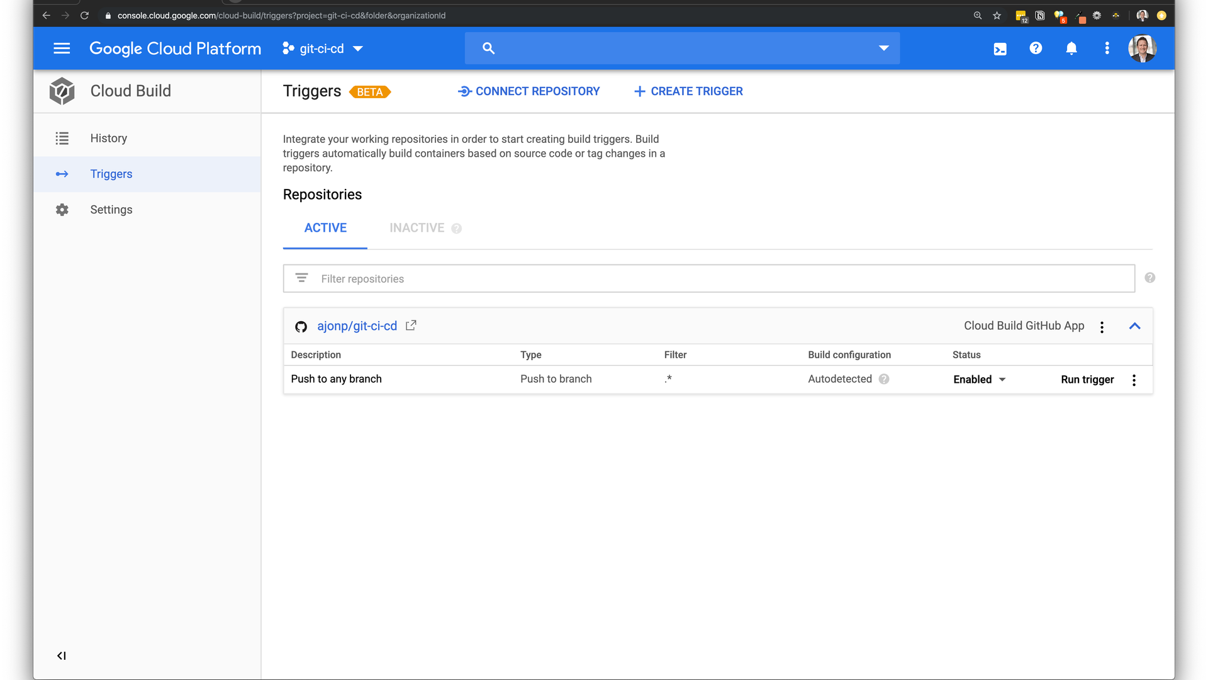Activate Cloud Shell terminal icon
The image size is (1208, 680).
tap(1000, 48)
